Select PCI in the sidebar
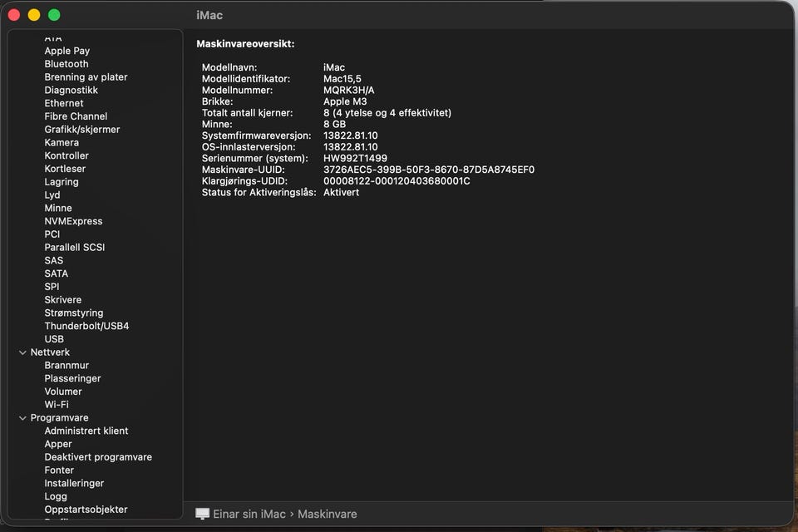Image resolution: width=798 pixels, height=532 pixels. tap(52, 234)
